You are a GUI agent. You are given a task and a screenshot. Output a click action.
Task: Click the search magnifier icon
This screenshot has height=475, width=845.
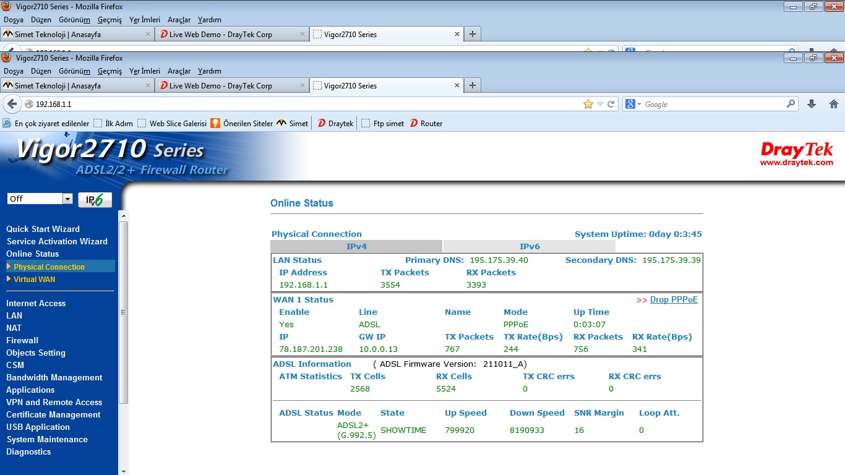point(791,105)
